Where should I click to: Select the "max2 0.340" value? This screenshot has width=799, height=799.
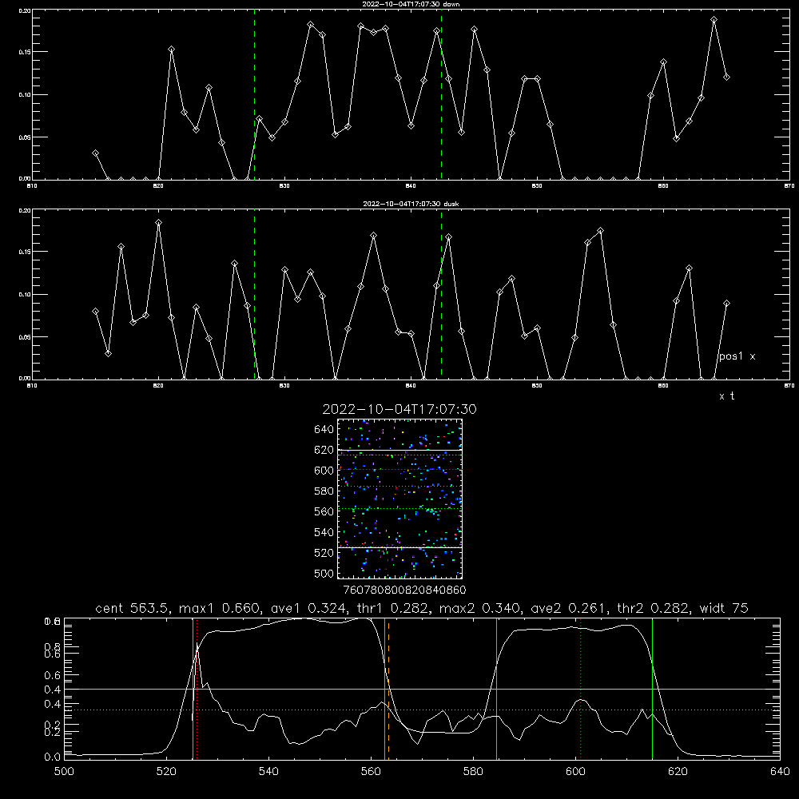(479, 608)
